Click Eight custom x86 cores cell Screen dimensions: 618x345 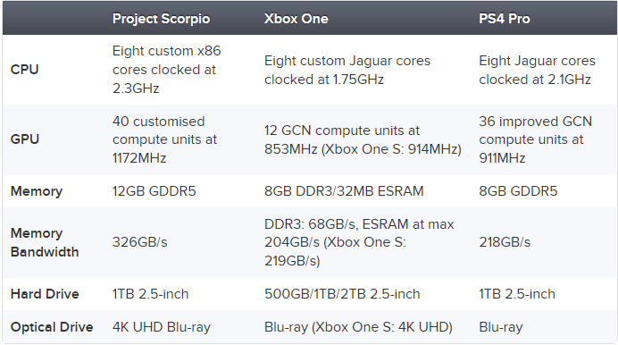point(166,70)
